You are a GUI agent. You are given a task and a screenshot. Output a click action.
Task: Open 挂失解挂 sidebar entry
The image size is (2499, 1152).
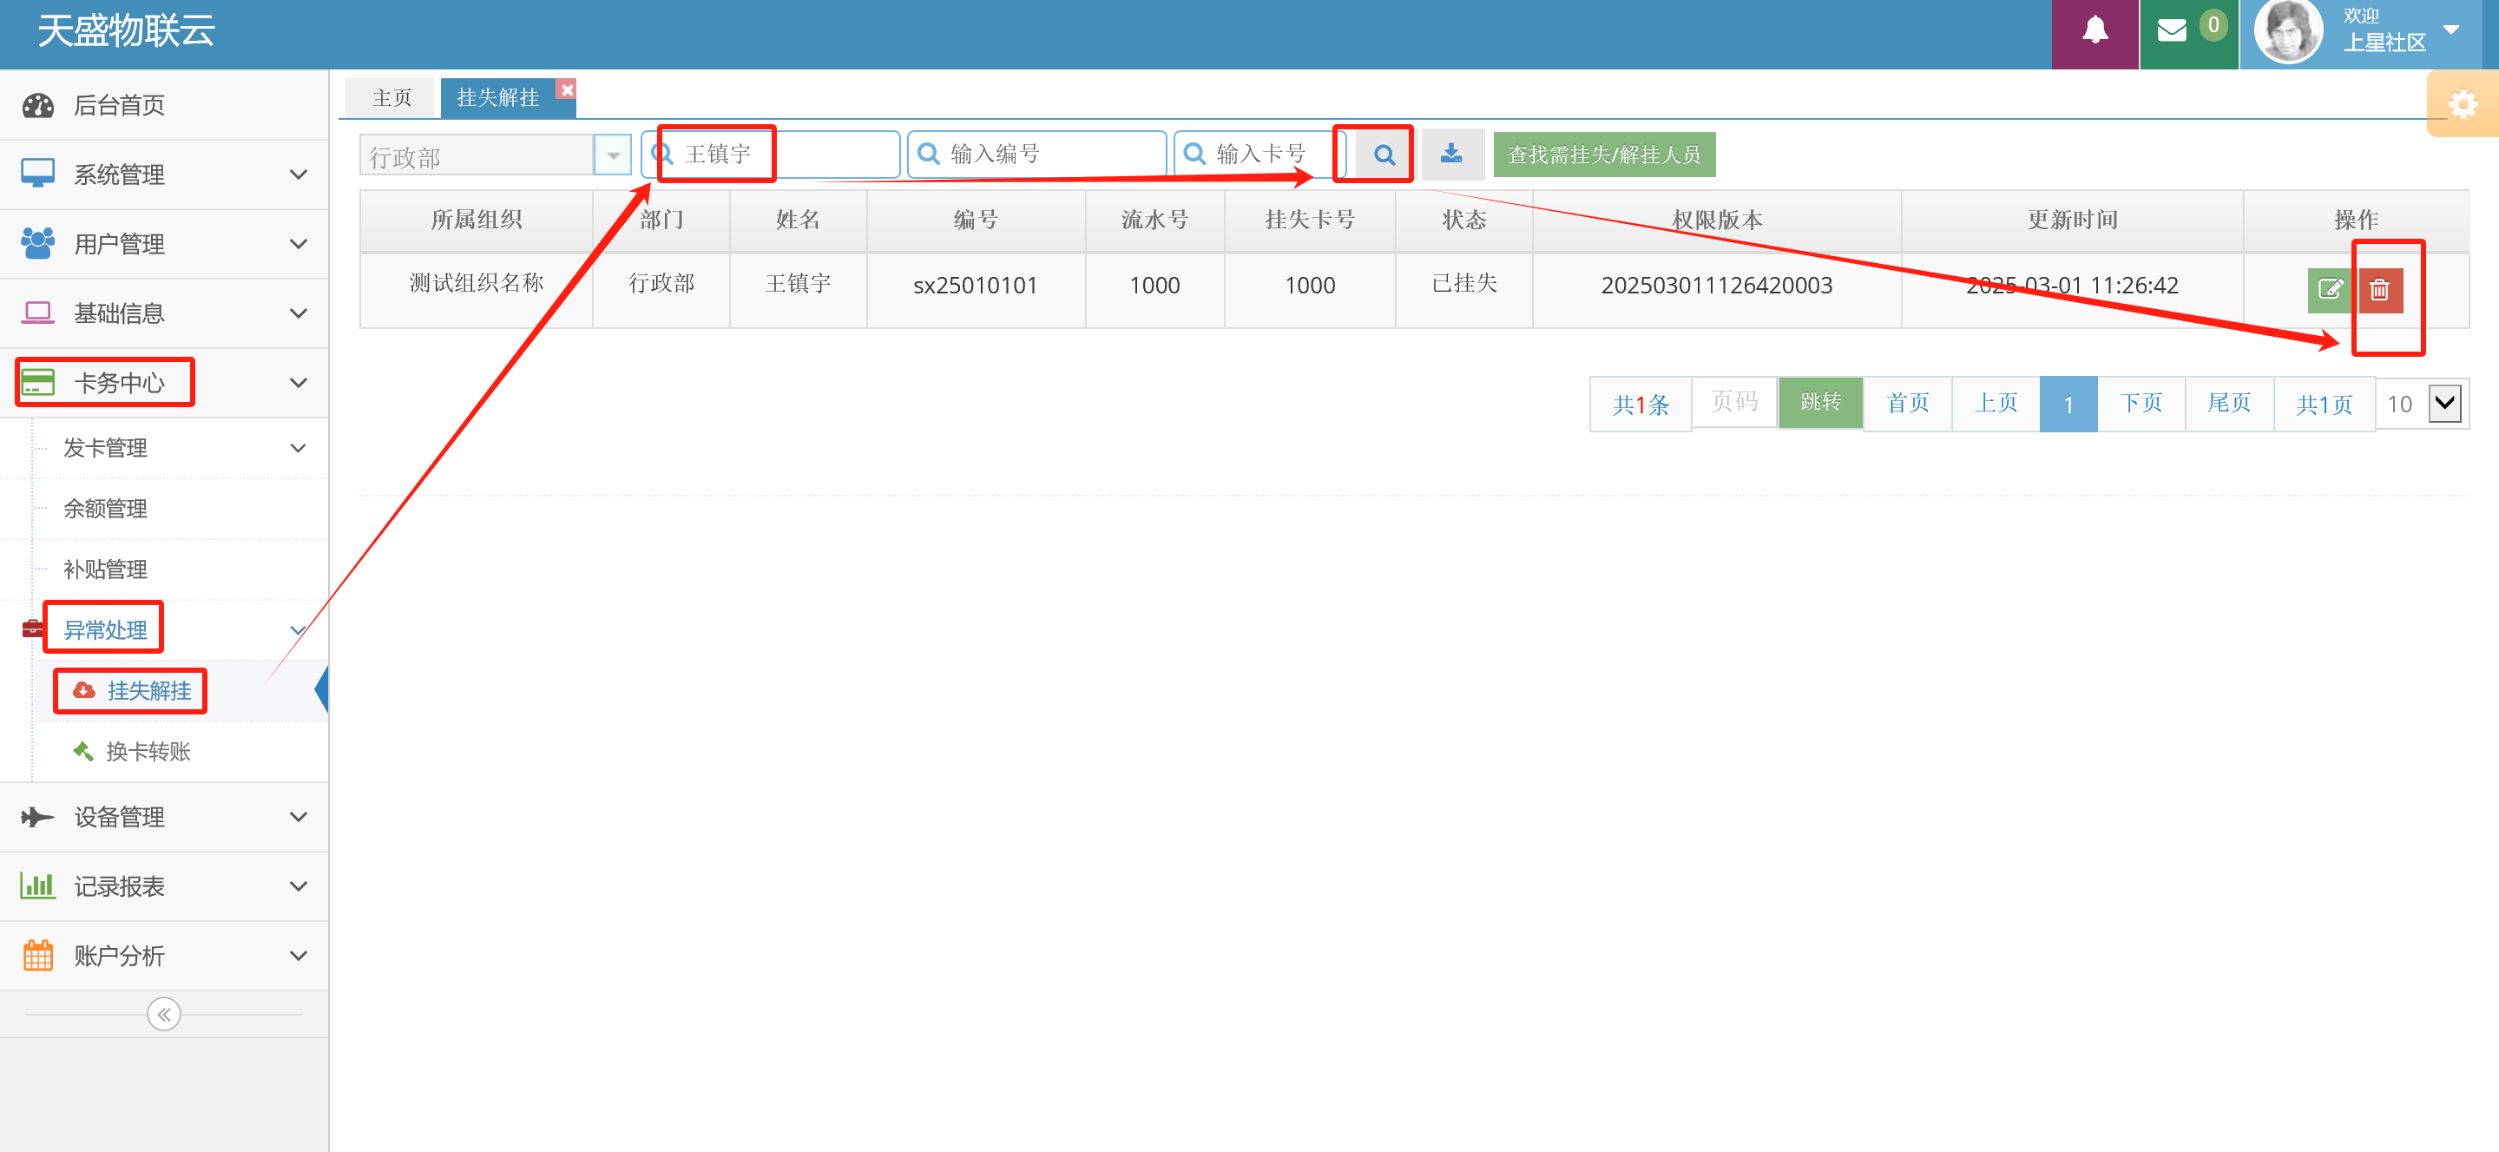click(x=148, y=691)
